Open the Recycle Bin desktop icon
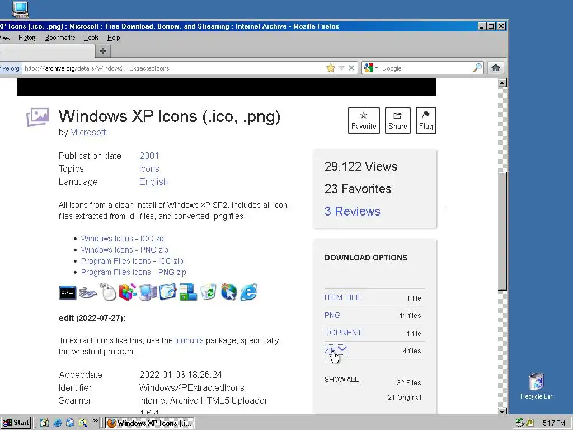 coord(536,386)
